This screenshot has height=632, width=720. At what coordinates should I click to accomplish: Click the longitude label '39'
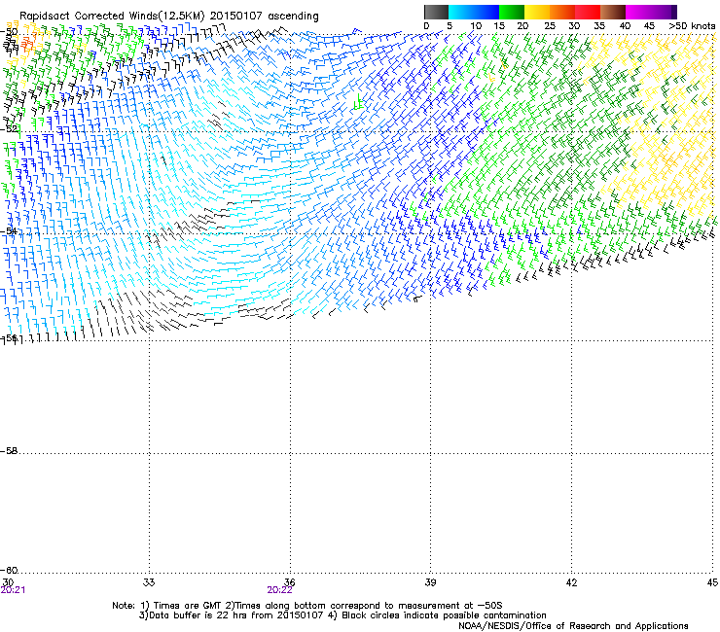[430, 582]
